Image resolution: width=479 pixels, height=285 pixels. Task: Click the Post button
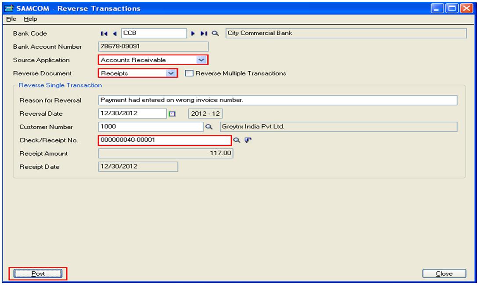tap(38, 274)
